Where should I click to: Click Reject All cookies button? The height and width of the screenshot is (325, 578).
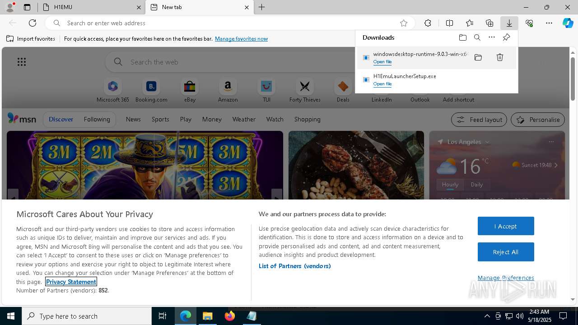[x=506, y=252]
